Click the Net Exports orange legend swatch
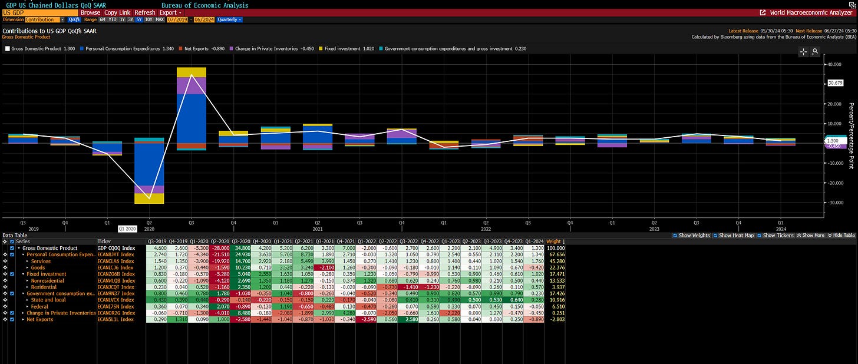The height and width of the screenshot is (364, 858). (181, 48)
